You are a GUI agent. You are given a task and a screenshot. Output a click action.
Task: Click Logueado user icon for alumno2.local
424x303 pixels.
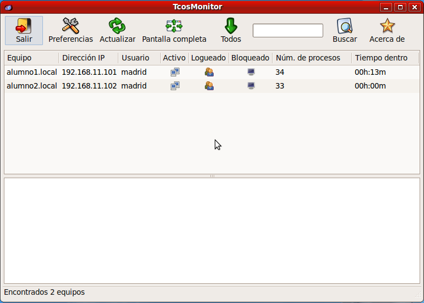coord(209,86)
